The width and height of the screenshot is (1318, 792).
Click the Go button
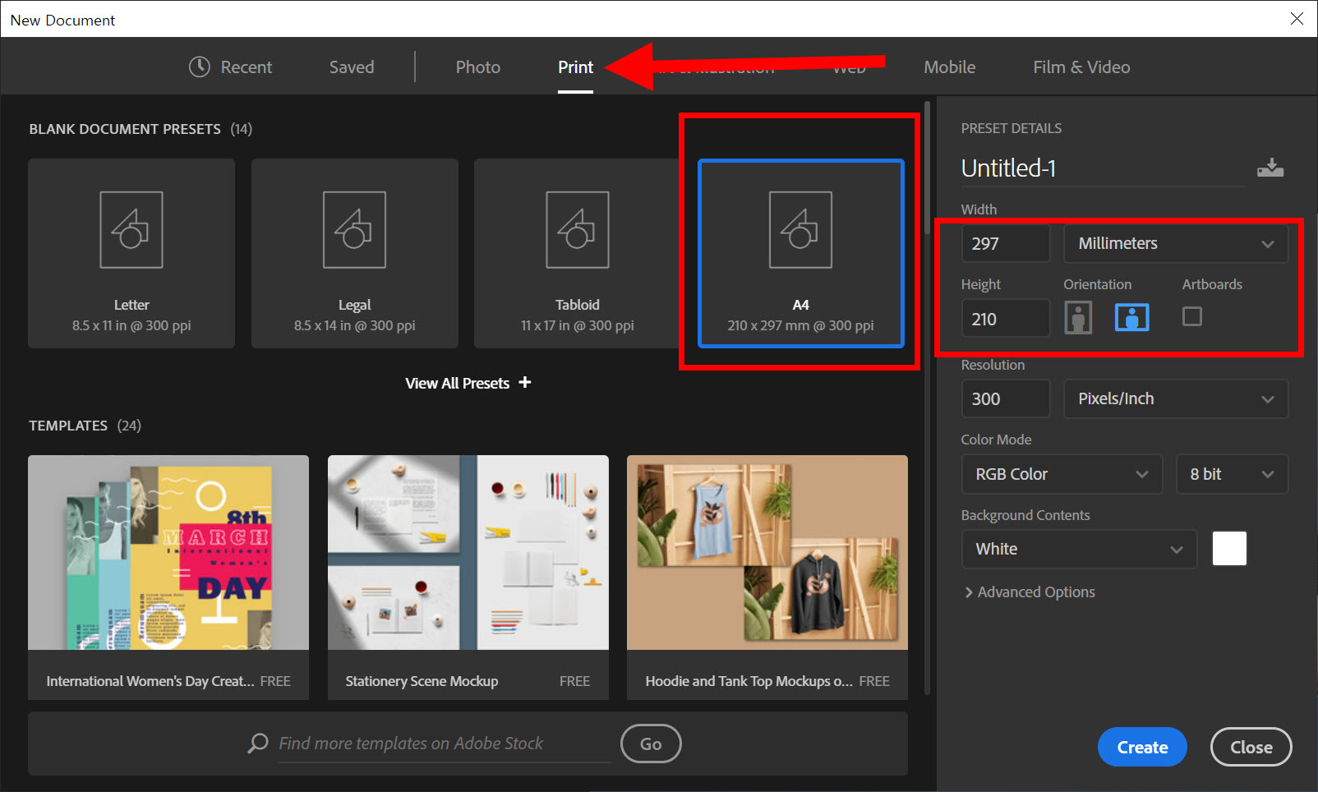[651, 744]
